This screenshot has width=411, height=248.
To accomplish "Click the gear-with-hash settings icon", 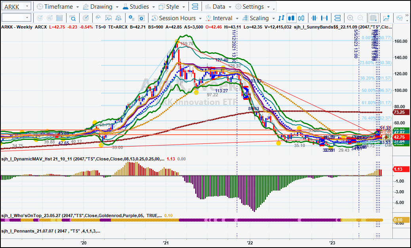I will click(131, 18).
